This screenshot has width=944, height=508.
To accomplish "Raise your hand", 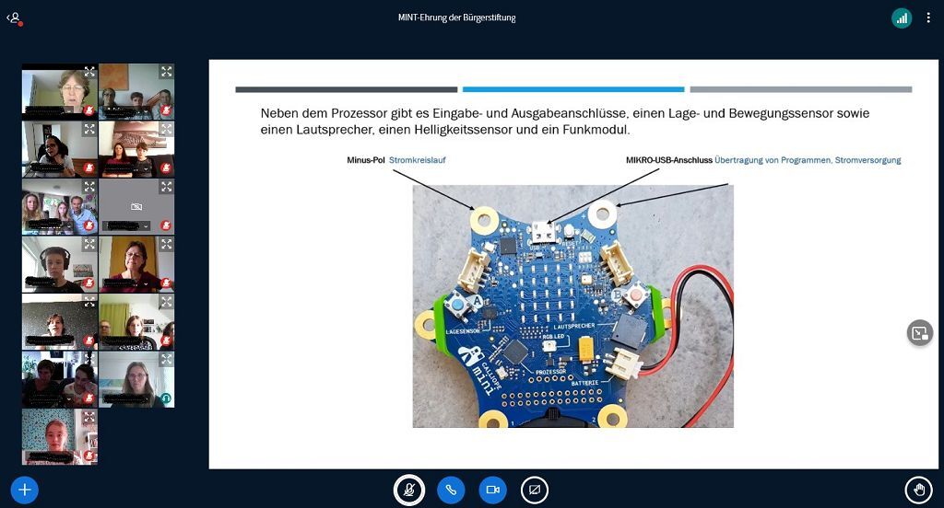I will tap(918, 490).
